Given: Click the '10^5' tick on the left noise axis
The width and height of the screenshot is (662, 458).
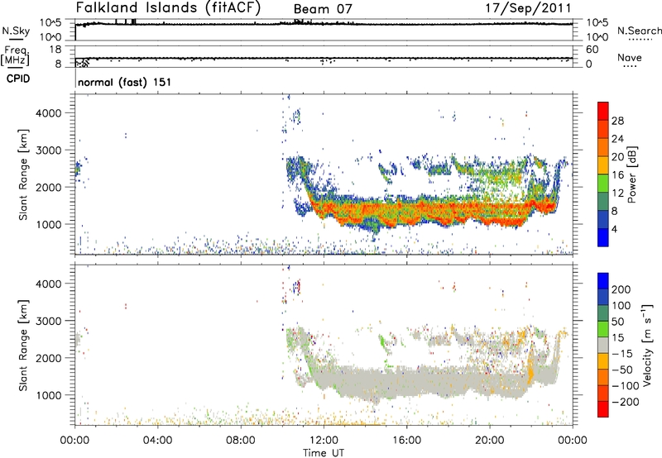Looking at the screenshot, I should tap(50, 23).
